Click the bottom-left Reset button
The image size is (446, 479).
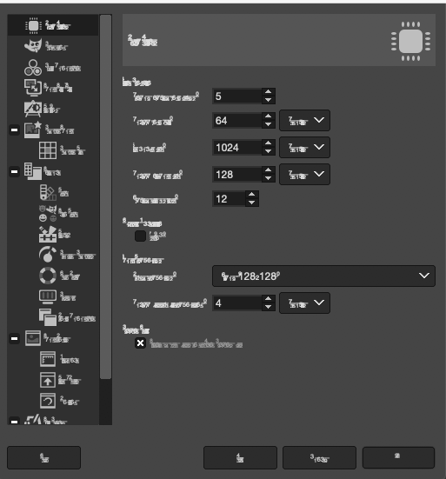tap(44, 457)
